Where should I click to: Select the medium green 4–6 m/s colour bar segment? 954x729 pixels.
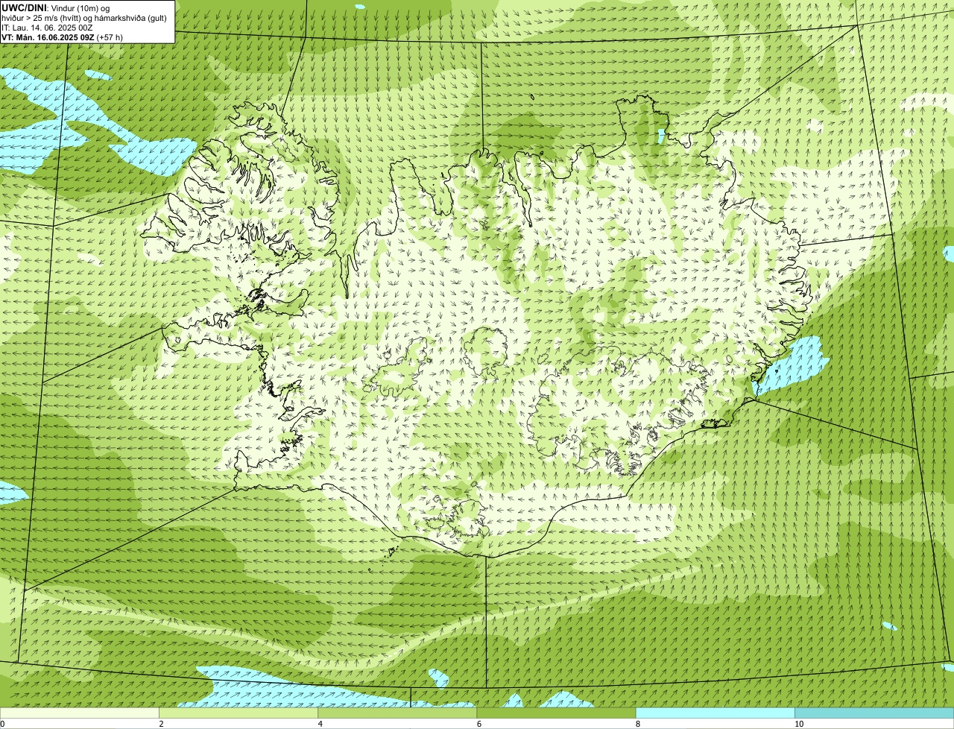pyautogui.click(x=397, y=713)
